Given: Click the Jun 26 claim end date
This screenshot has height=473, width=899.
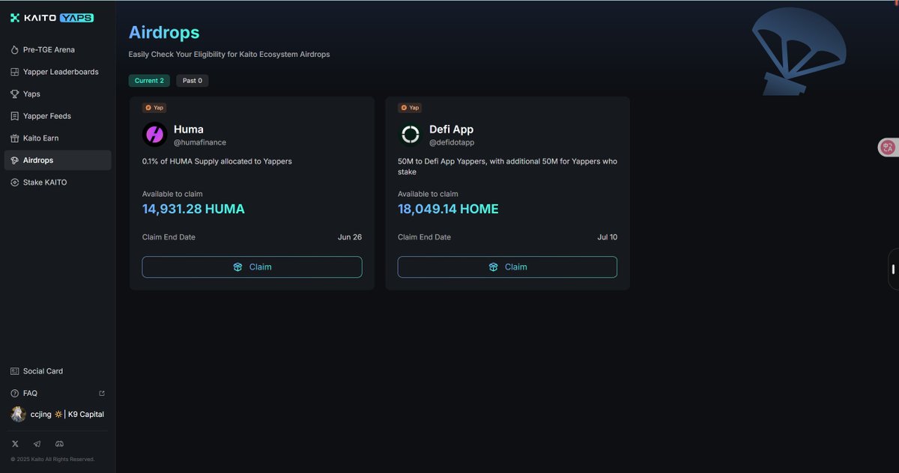Looking at the screenshot, I should pos(350,237).
